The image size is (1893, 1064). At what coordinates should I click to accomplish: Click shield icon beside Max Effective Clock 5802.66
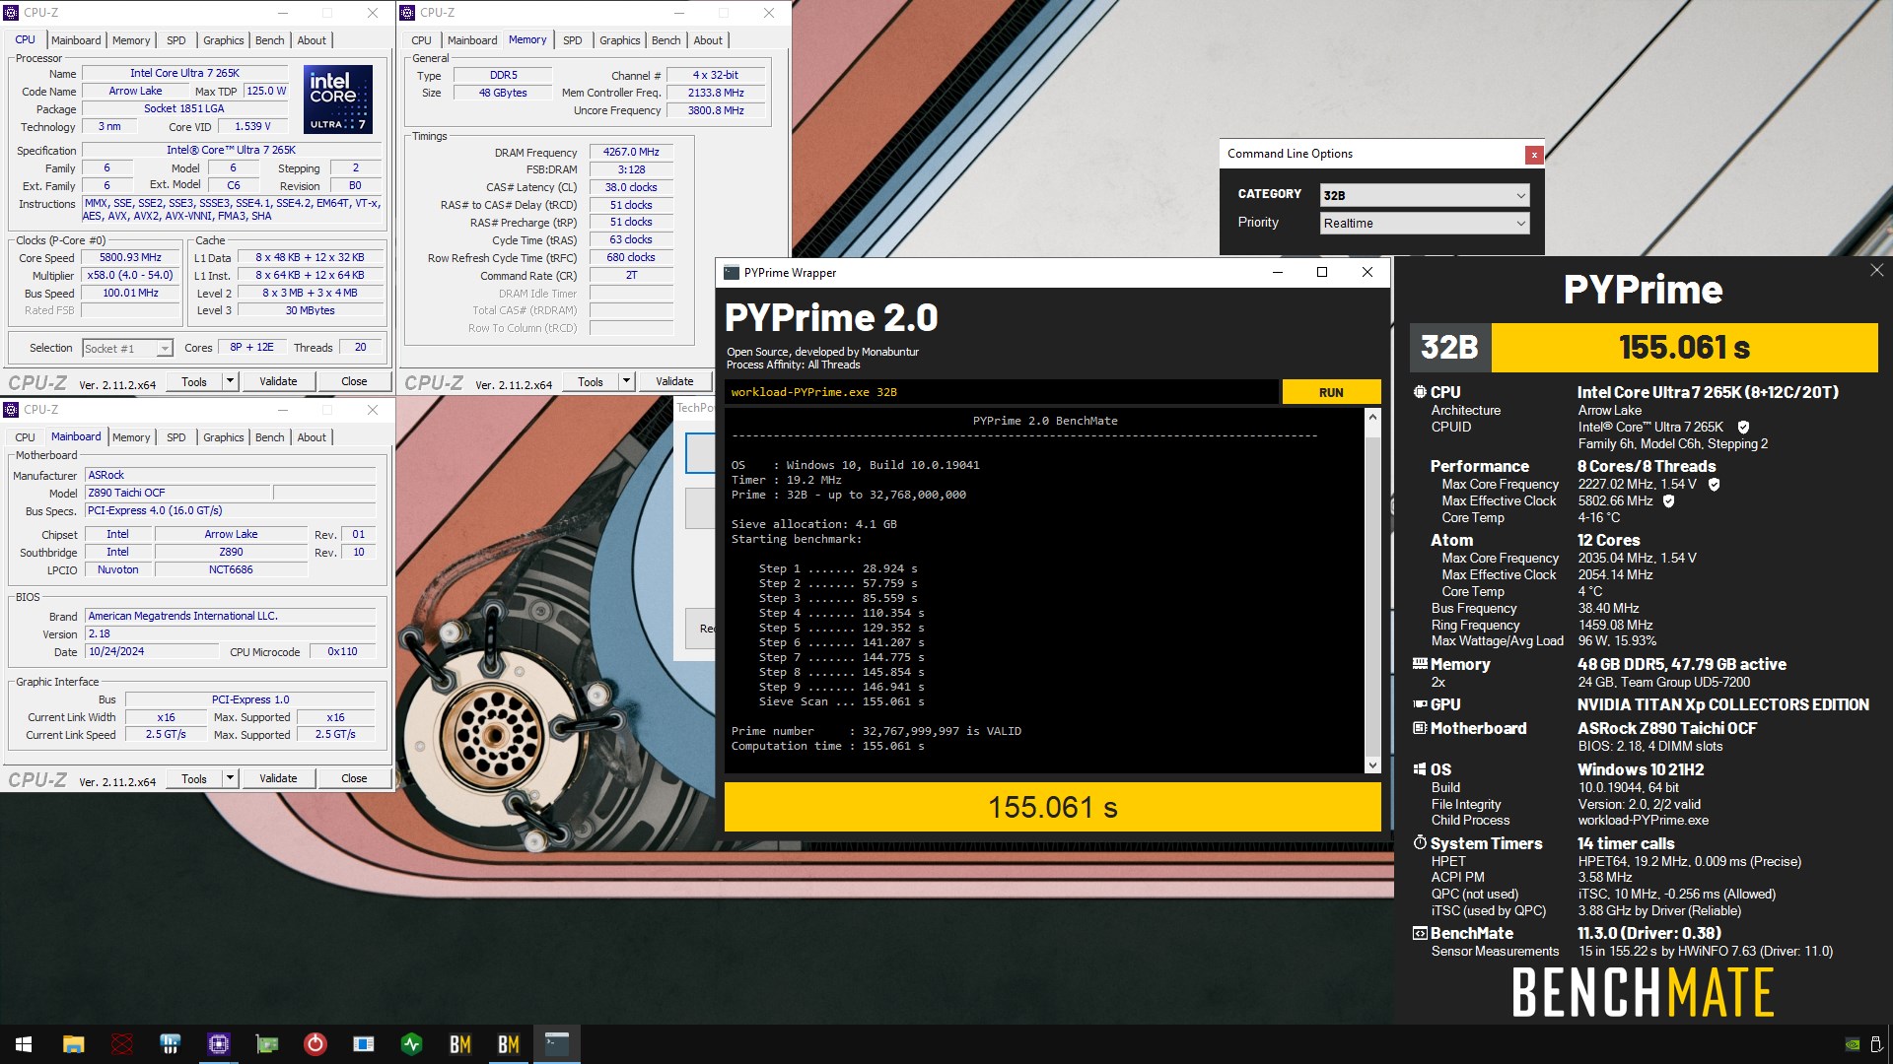[1668, 501]
